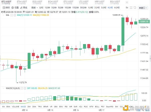Viewport: 151px width, 112px height.
Task: Enable the ROC indicator
Action: tap(86, 107)
